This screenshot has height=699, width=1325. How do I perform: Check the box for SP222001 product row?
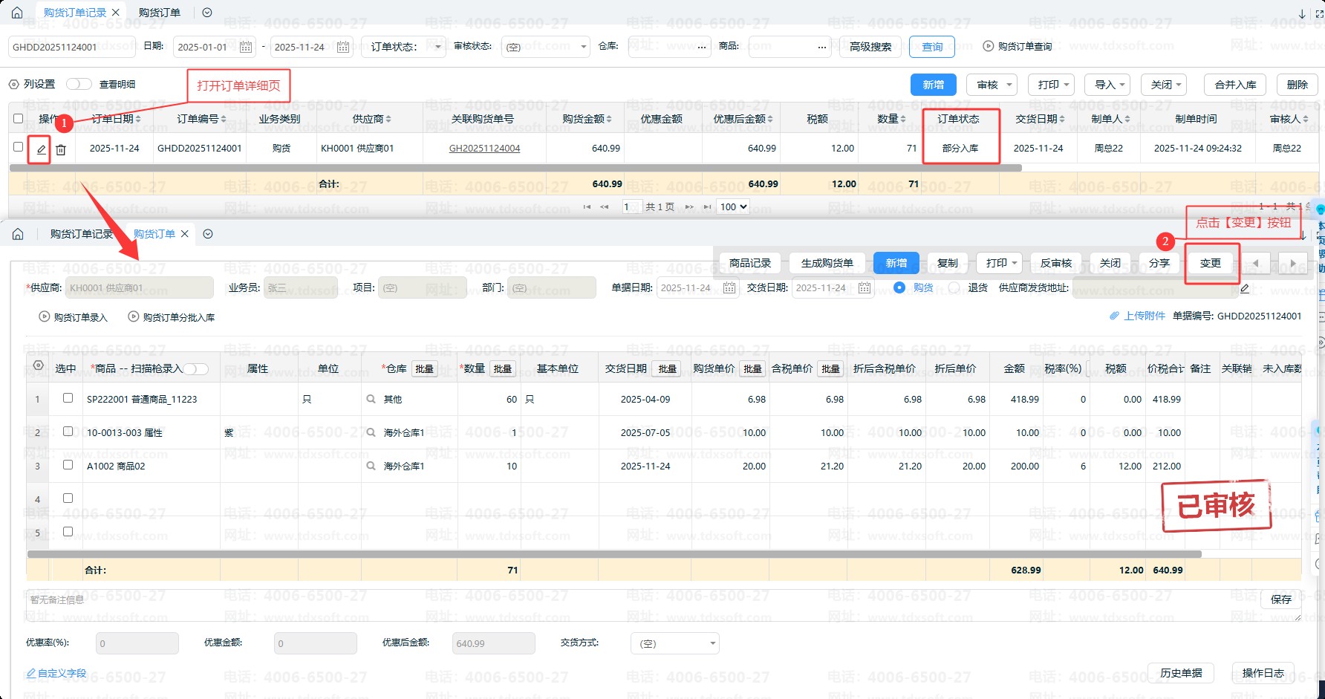click(68, 398)
